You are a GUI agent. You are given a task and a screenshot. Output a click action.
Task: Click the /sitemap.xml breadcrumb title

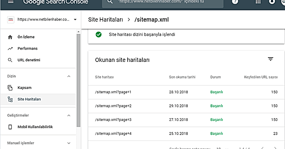coord(152,19)
